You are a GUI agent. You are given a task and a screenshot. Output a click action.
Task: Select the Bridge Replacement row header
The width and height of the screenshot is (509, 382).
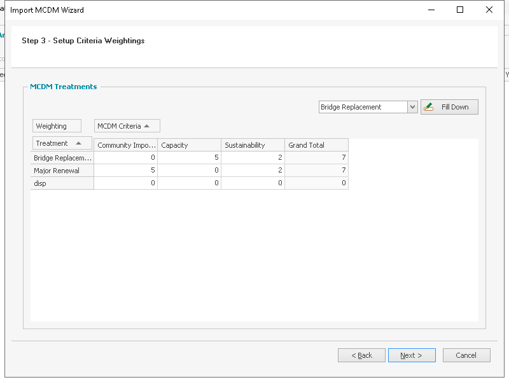[62, 158]
